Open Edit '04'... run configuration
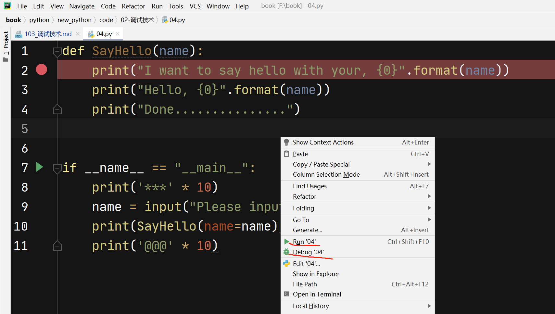Viewport: 555px width, 314px height. tap(306, 264)
